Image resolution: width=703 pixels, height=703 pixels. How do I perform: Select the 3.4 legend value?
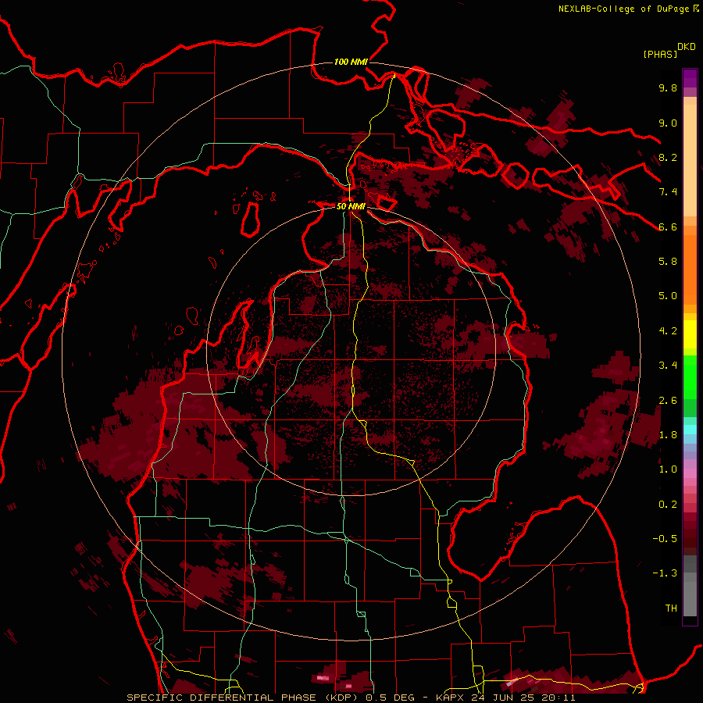point(668,366)
